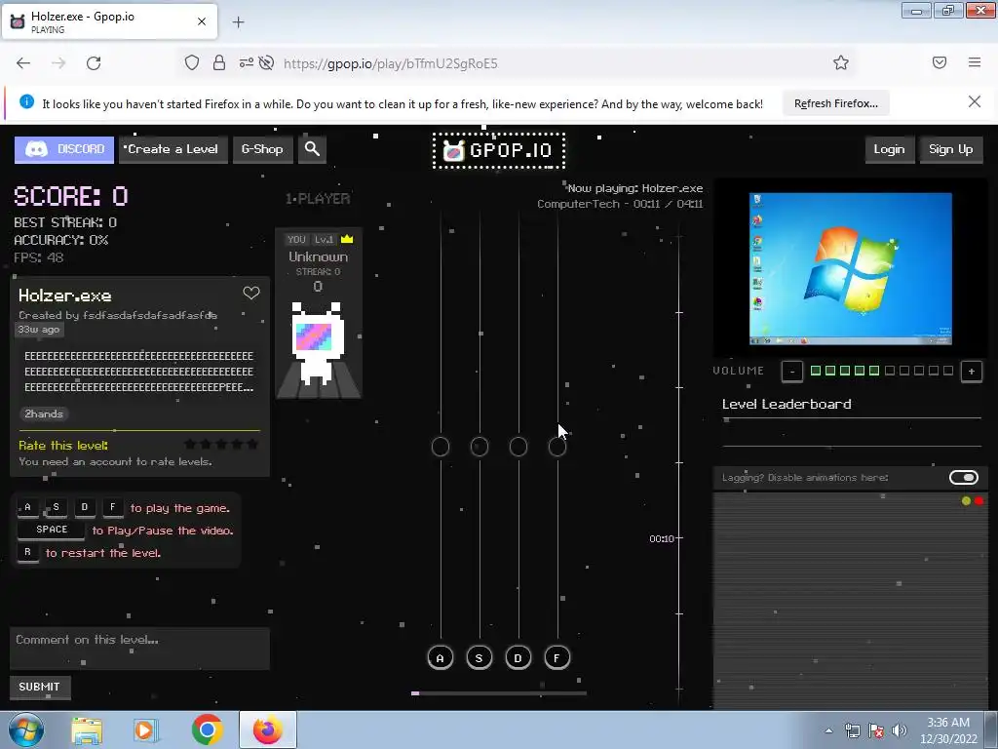
Task: Open the tracking protection shield icon
Action: click(192, 62)
